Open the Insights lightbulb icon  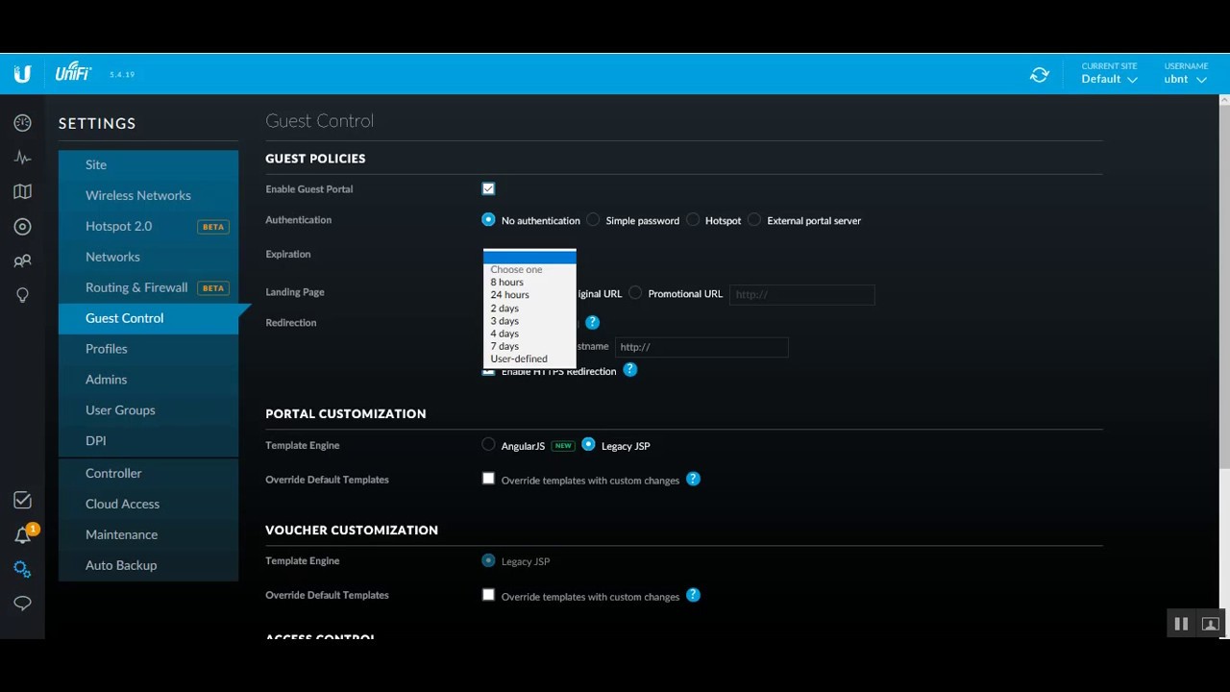point(22,295)
